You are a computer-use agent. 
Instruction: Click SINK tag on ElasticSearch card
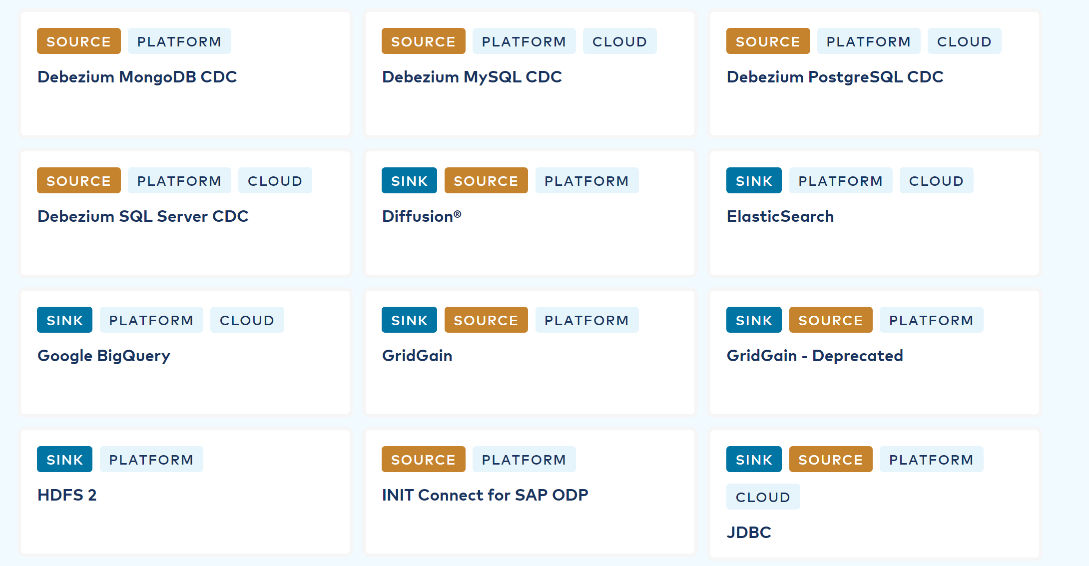(x=754, y=181)
